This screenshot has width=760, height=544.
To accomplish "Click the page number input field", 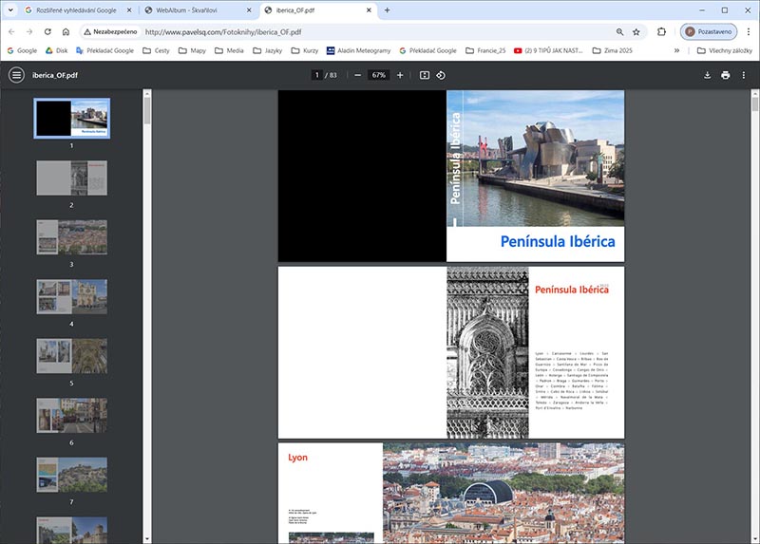I will (x=316, y=75).
